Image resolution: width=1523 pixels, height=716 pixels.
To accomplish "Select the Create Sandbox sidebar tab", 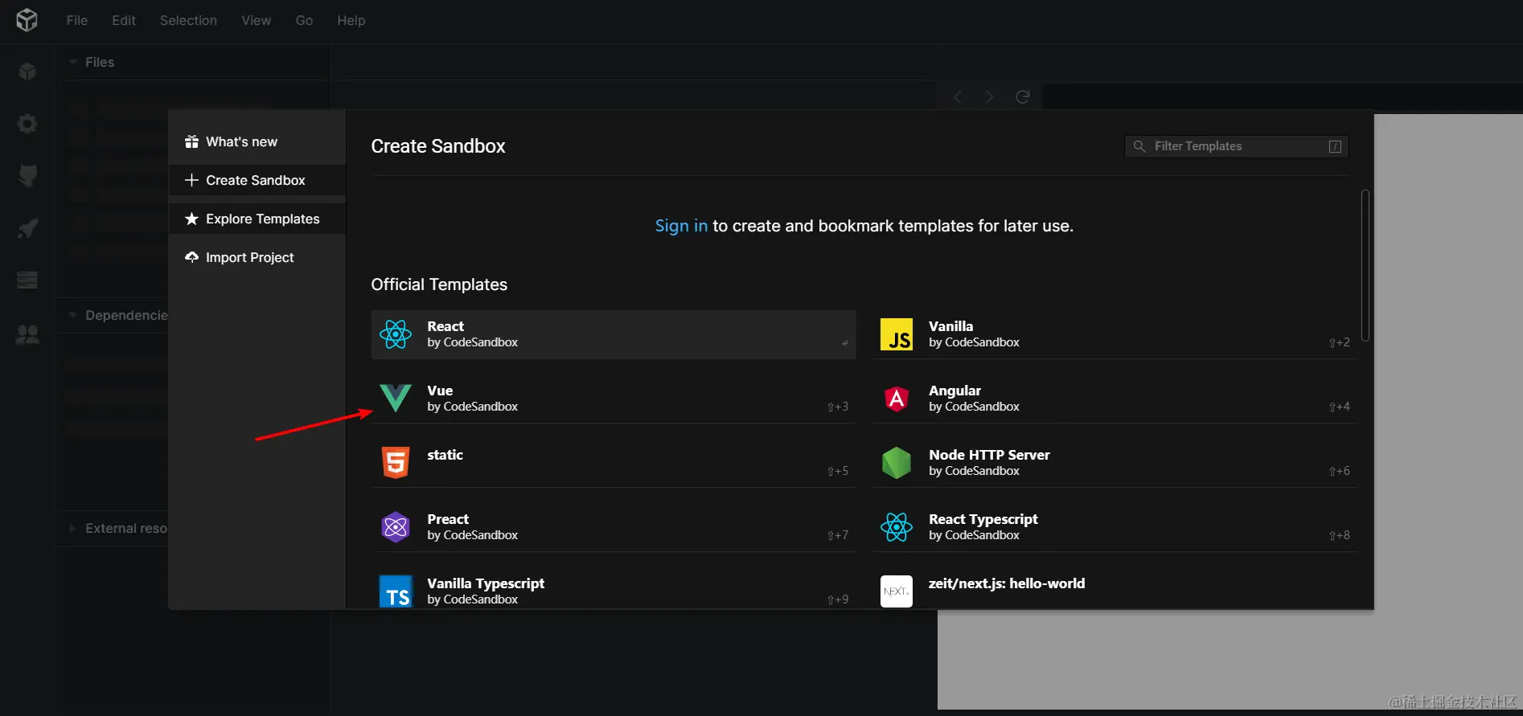I will [x=257, y=180].
